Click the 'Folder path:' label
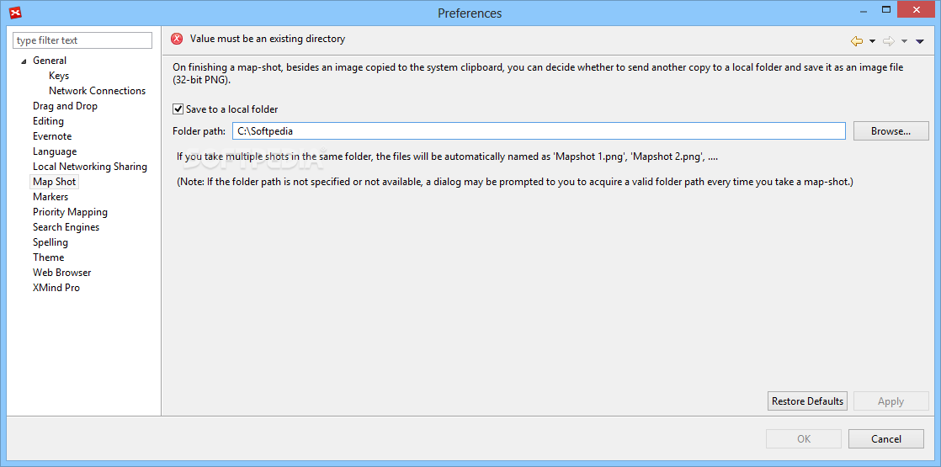 (x=199, y=131)
